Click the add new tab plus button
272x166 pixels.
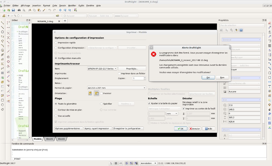pos(65,21)
